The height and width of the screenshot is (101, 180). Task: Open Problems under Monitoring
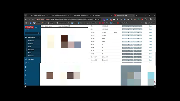[x=31, y=44]
